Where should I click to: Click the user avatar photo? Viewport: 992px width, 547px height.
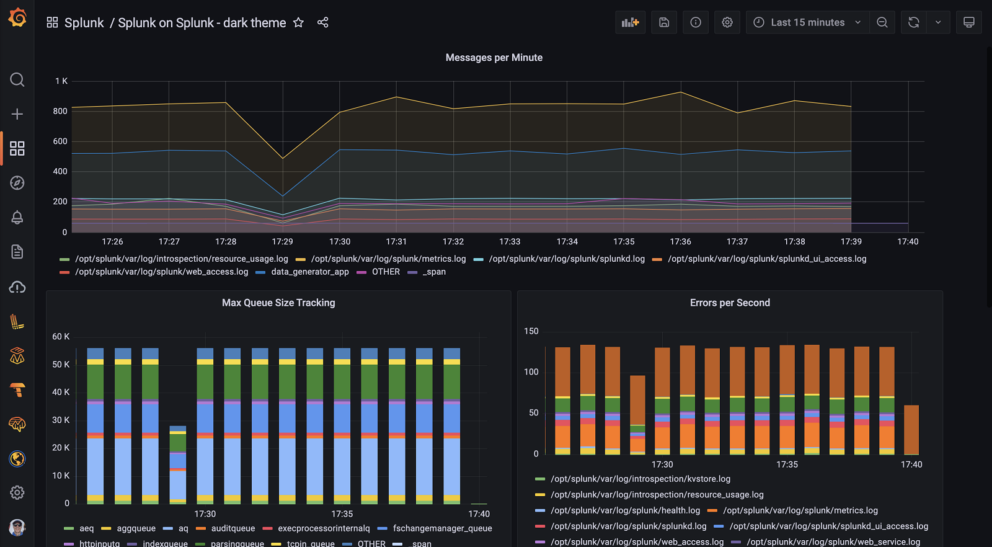pos(17,528)
